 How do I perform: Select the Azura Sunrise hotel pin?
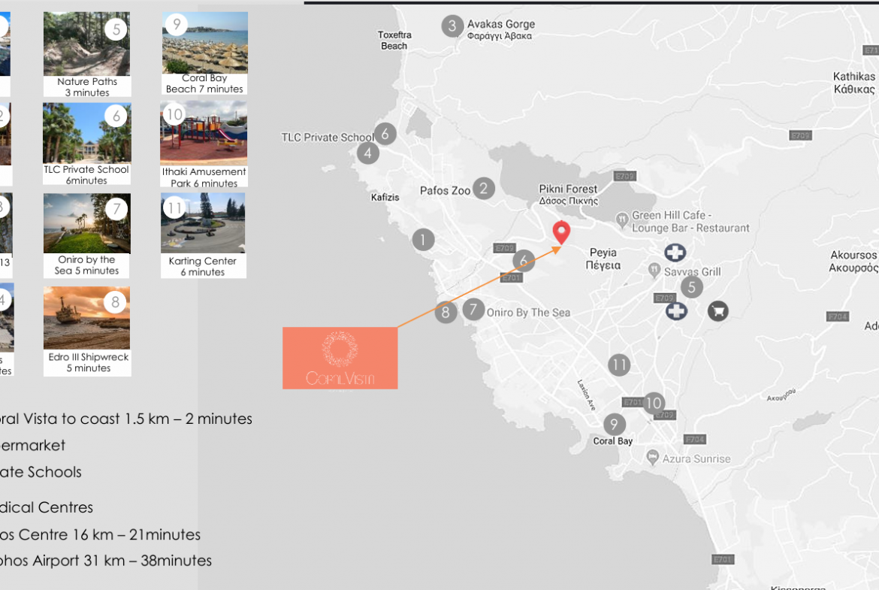point(652,457)
